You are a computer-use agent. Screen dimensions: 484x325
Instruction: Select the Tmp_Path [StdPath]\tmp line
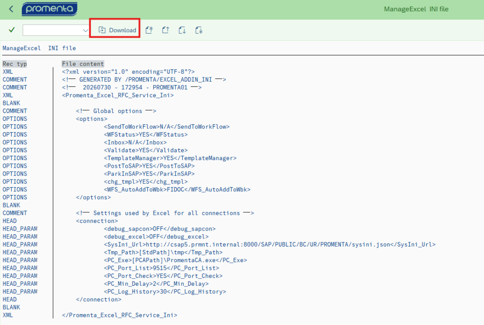point(163,253)
